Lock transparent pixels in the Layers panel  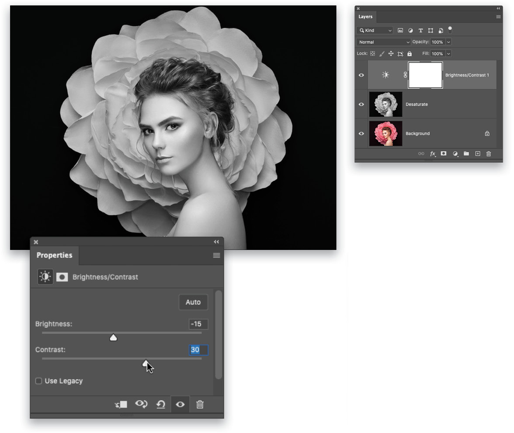372,53
